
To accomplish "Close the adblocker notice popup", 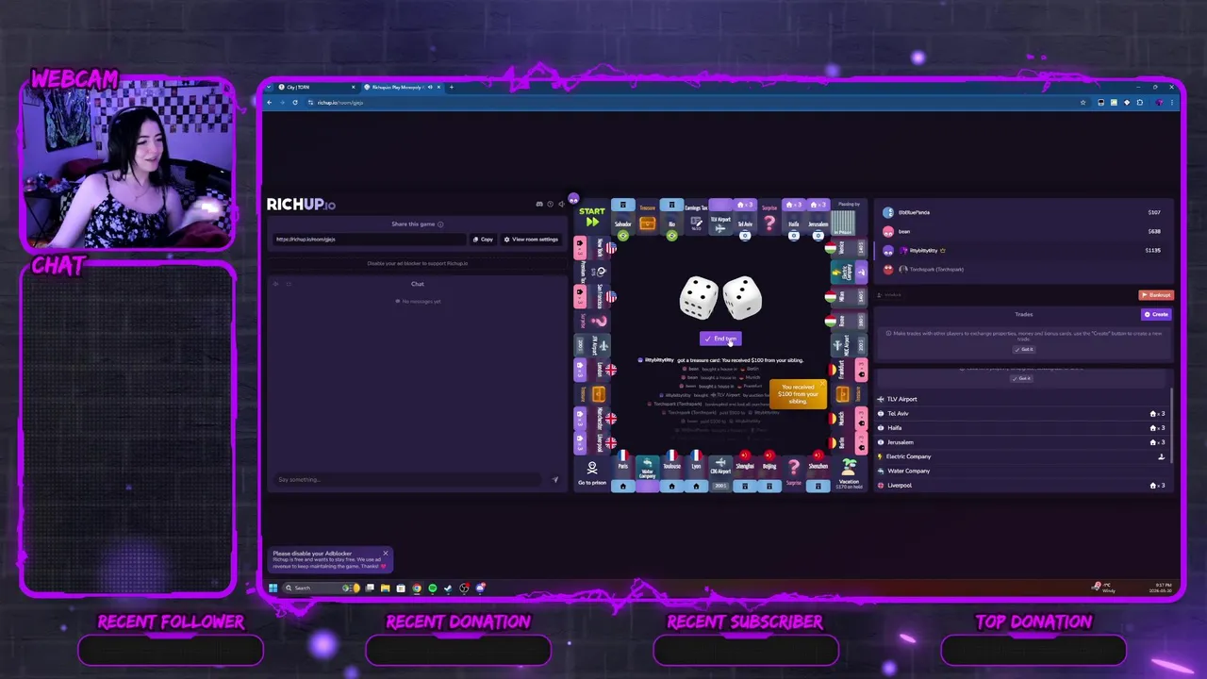I will coord(385,554).
